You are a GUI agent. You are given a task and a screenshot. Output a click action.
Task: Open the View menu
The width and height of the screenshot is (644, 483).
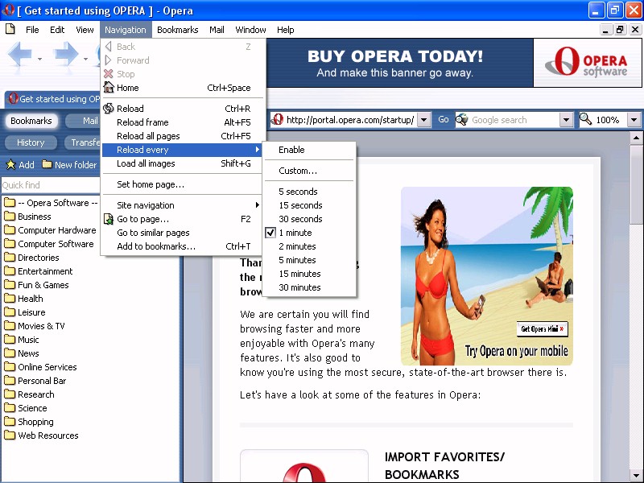[x=85, y=30]
